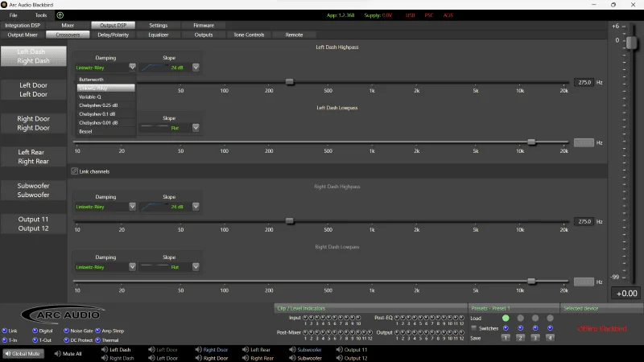Toggle the Link channels checkbox
This screenshot has width=644, height=362.
tap(74, 171)
